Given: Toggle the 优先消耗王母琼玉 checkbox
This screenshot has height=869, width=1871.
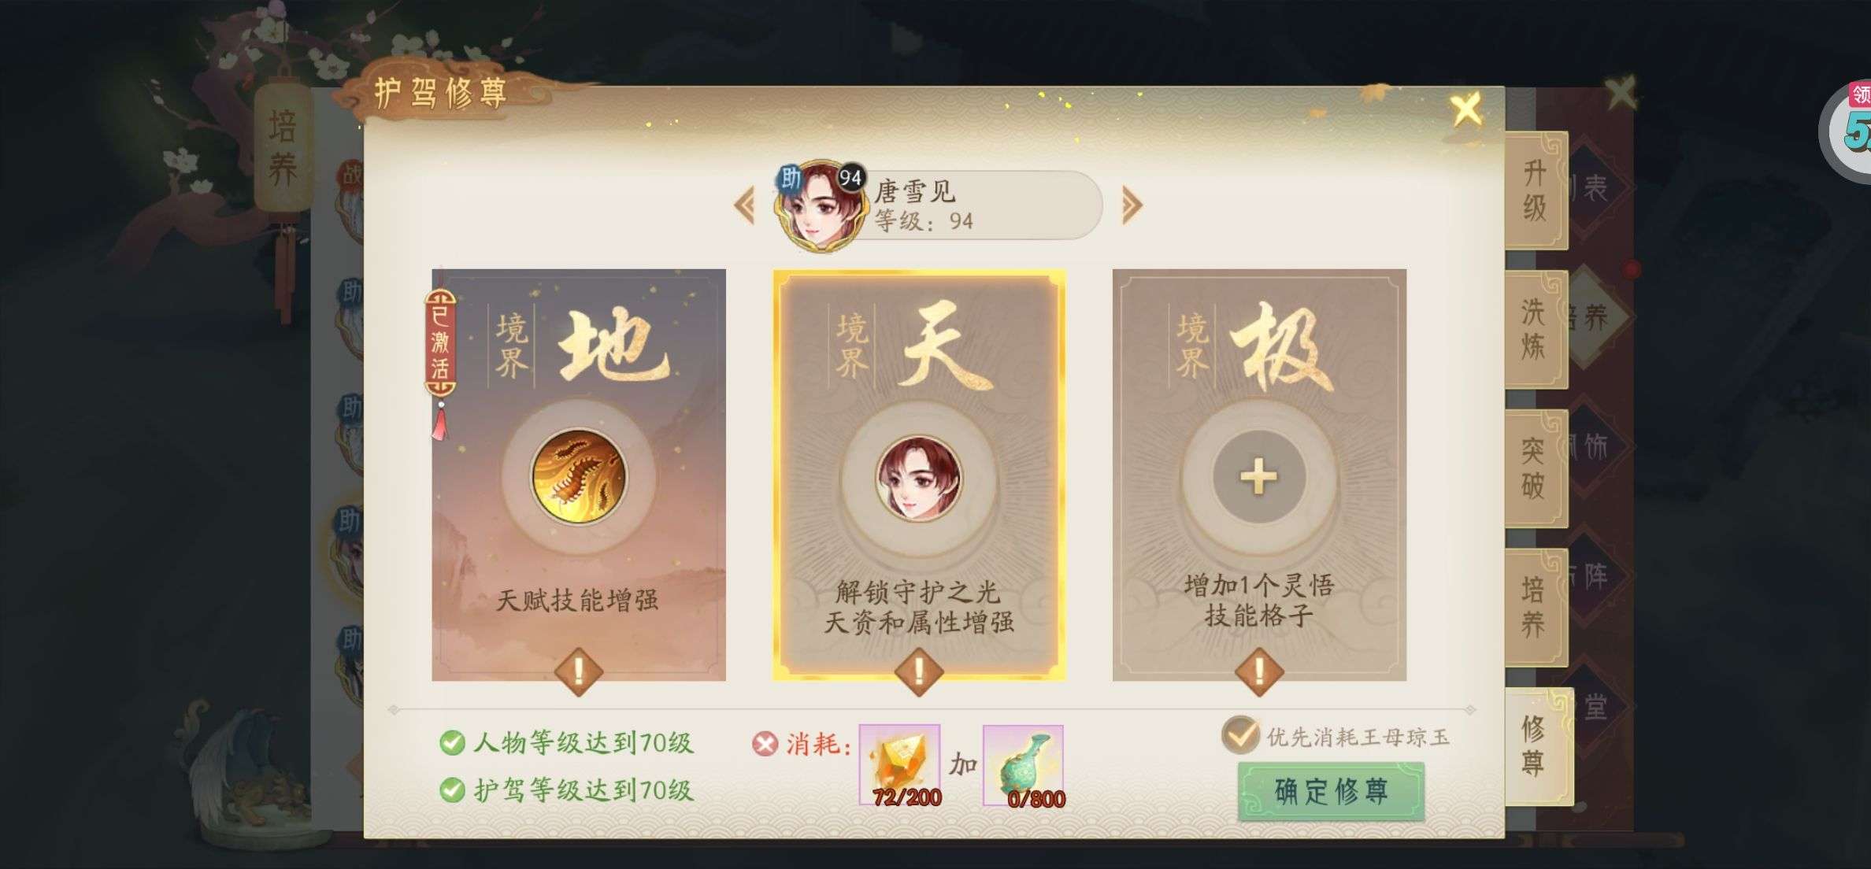Looking at the screenshot, I should pos(1240,735).
